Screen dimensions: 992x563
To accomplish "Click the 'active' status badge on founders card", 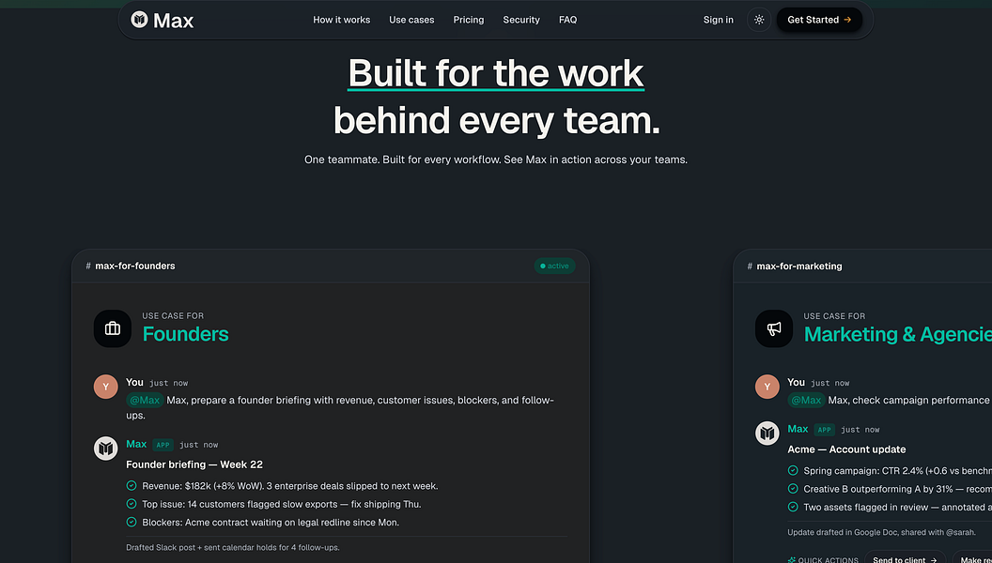I will [555, 266].
